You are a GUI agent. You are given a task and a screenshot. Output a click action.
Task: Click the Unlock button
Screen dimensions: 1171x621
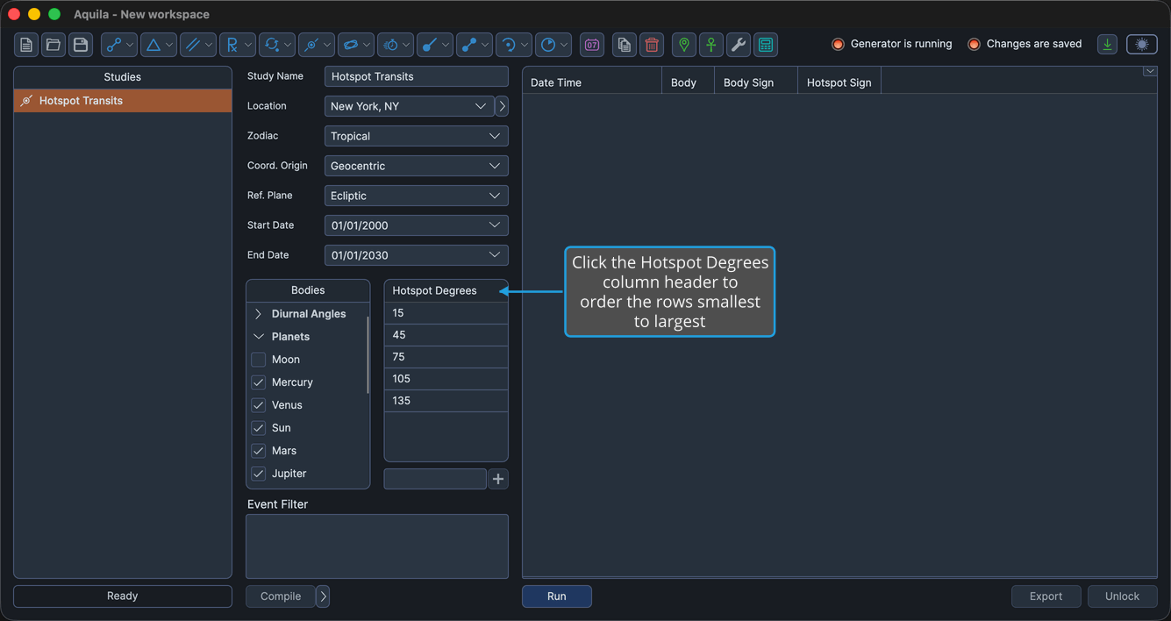pyautogui.click(x=1123, y=596)
